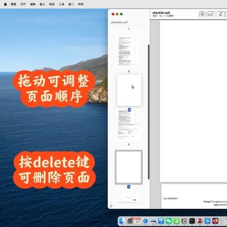Viewport: 227px width, 227px height.
Task: Launch Notion from the dock
Action: tap(184, 221)
